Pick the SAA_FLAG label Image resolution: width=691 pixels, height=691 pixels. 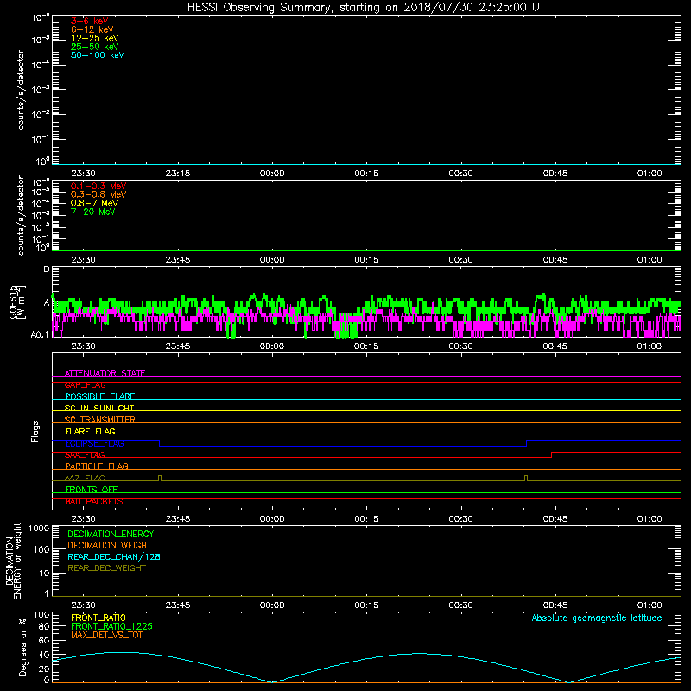pos(85,455)
